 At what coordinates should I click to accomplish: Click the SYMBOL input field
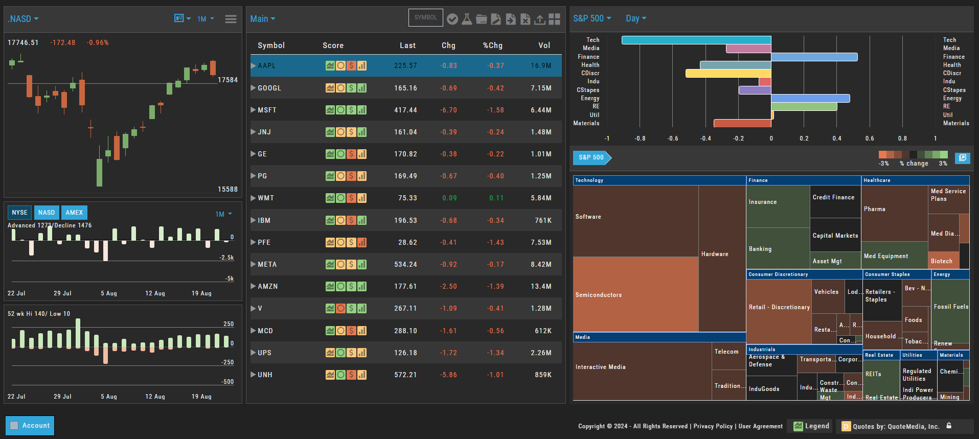pyautogui.click(x=426, y=18)
